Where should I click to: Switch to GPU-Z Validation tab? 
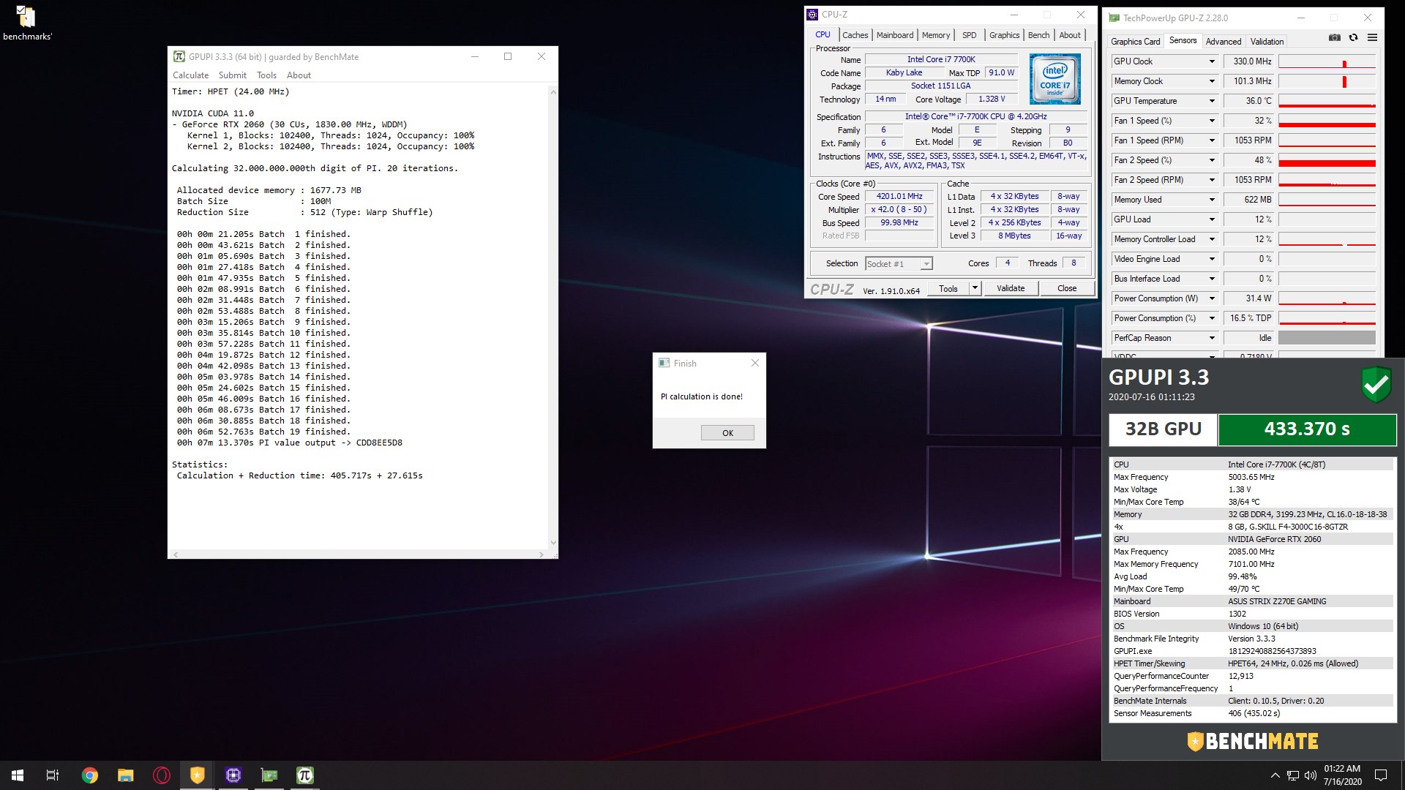pyautogui.click(x=1267, y=42)
